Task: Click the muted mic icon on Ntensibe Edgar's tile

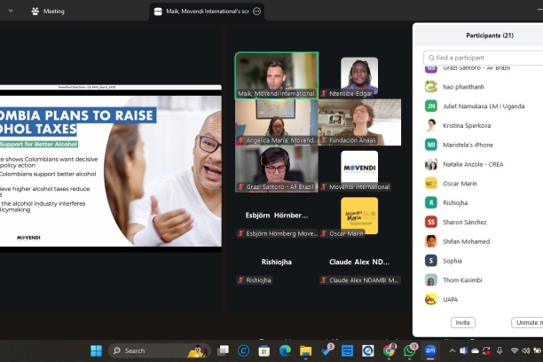Action: tap(325, 93)
